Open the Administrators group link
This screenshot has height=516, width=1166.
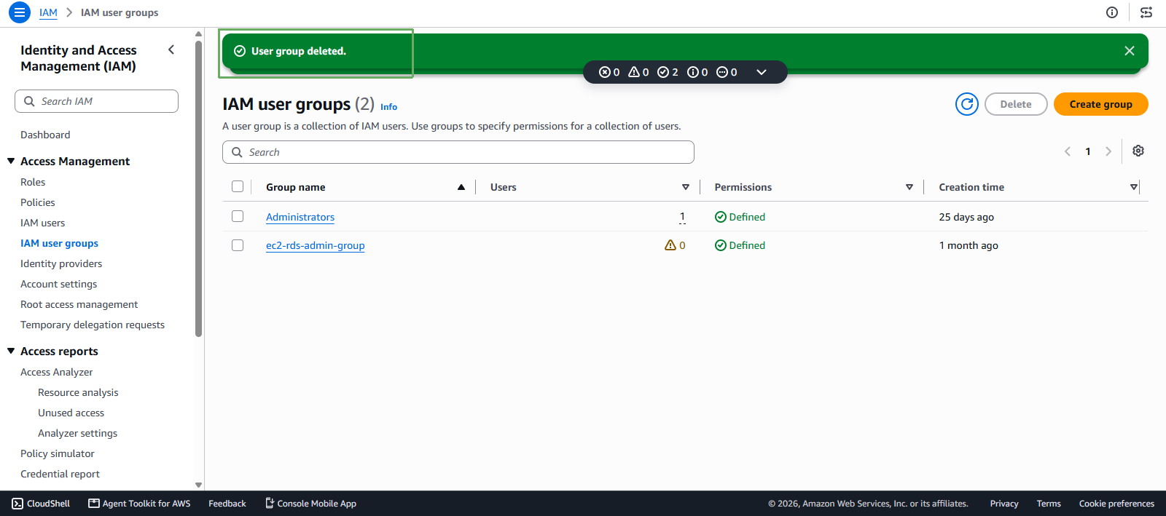click(x=300, y=217)
